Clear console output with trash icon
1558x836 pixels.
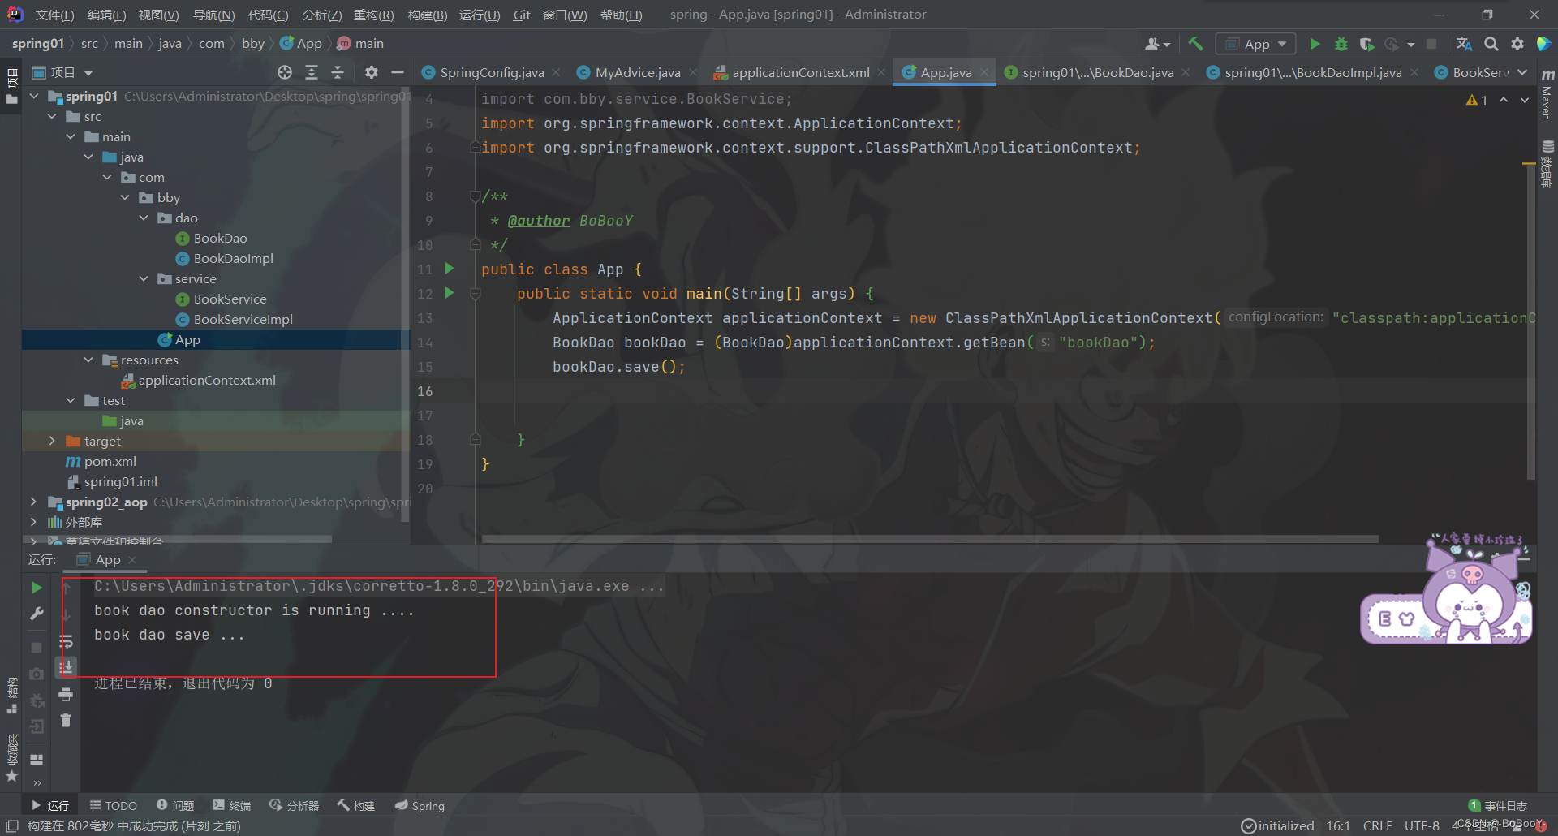click(x=66, y=721)
